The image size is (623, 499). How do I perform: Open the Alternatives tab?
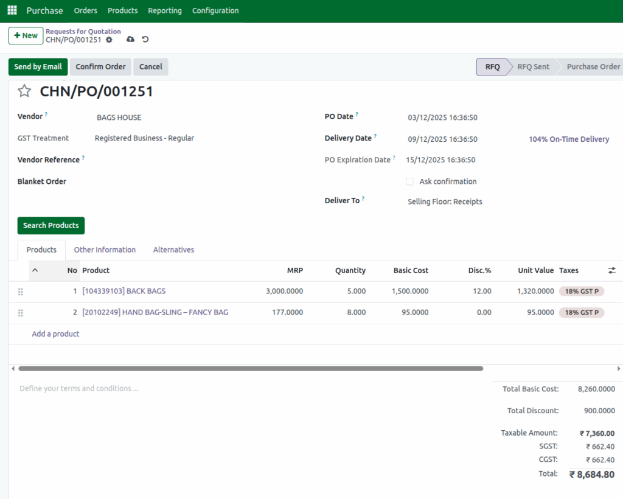tap(173, 249)
